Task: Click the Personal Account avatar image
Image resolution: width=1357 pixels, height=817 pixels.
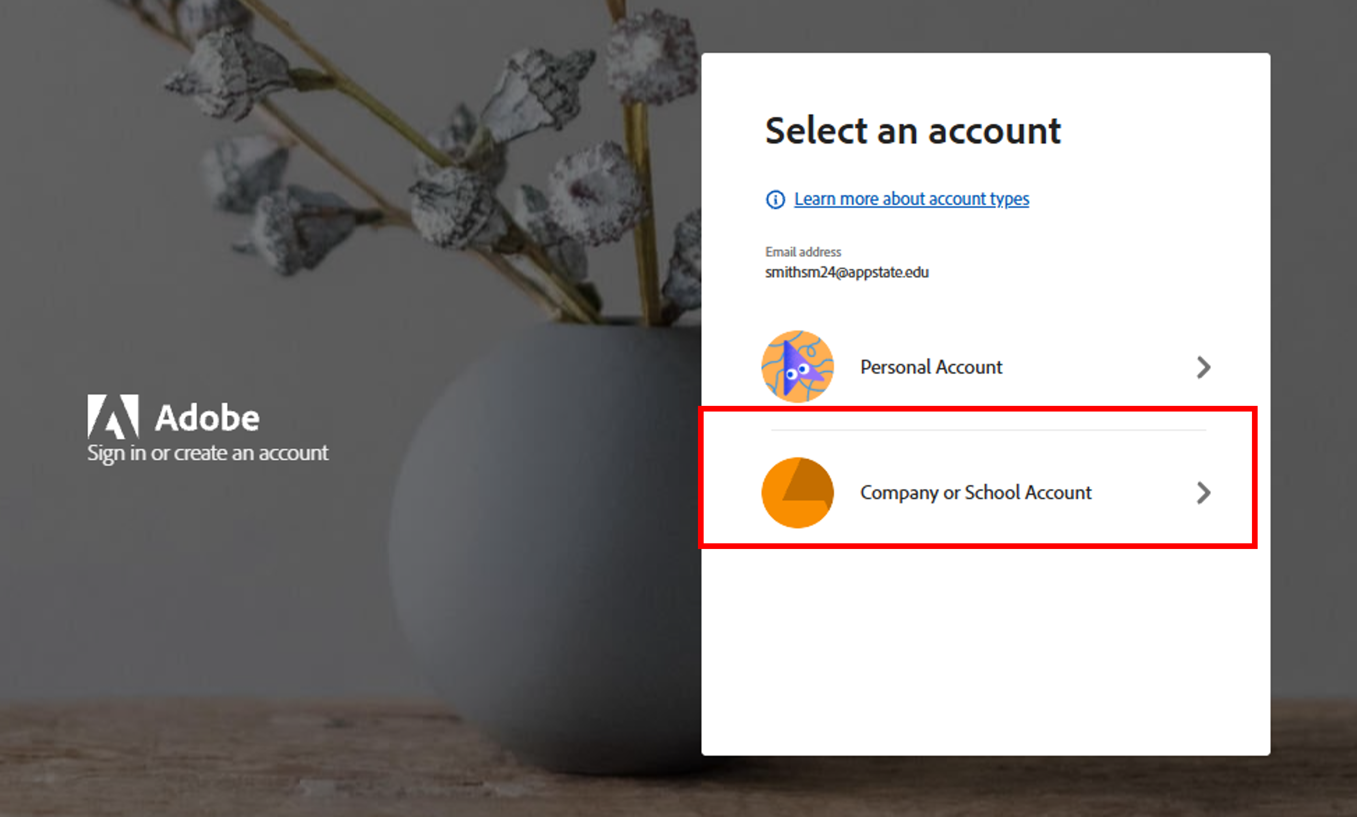Action: point(797,367)
